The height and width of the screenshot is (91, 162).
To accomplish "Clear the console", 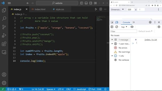I will click(117, 27).
